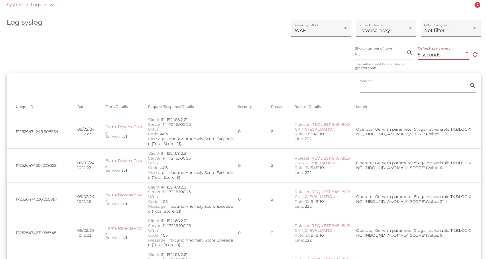Expand the Filter by Farm dropdown
The image size is (486, 259).
[x=386, y=28]
